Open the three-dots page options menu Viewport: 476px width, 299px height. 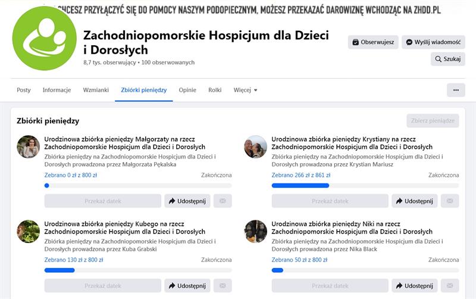[x=456, y=90]
